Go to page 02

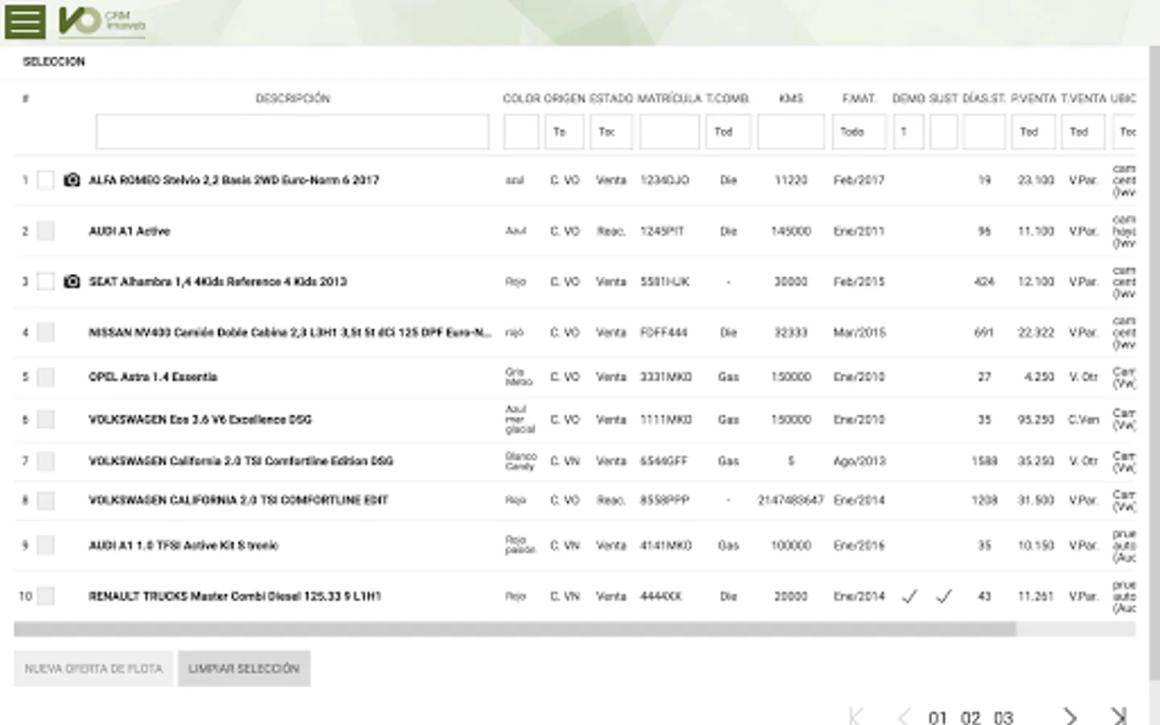coord(971,717)
